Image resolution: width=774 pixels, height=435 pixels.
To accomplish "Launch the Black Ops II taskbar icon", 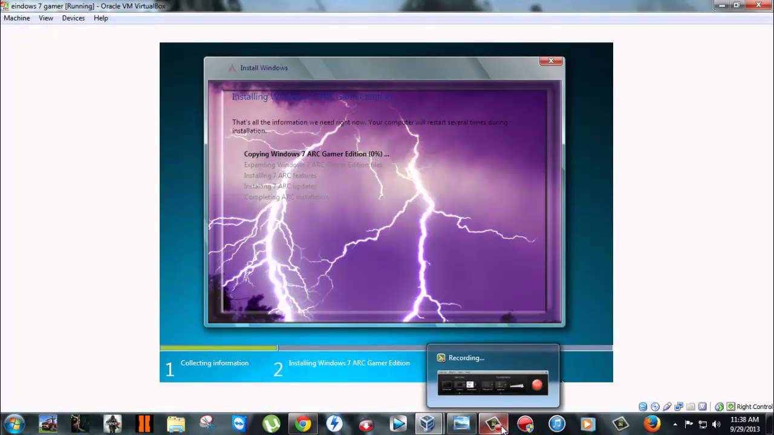I will point(144,424).
